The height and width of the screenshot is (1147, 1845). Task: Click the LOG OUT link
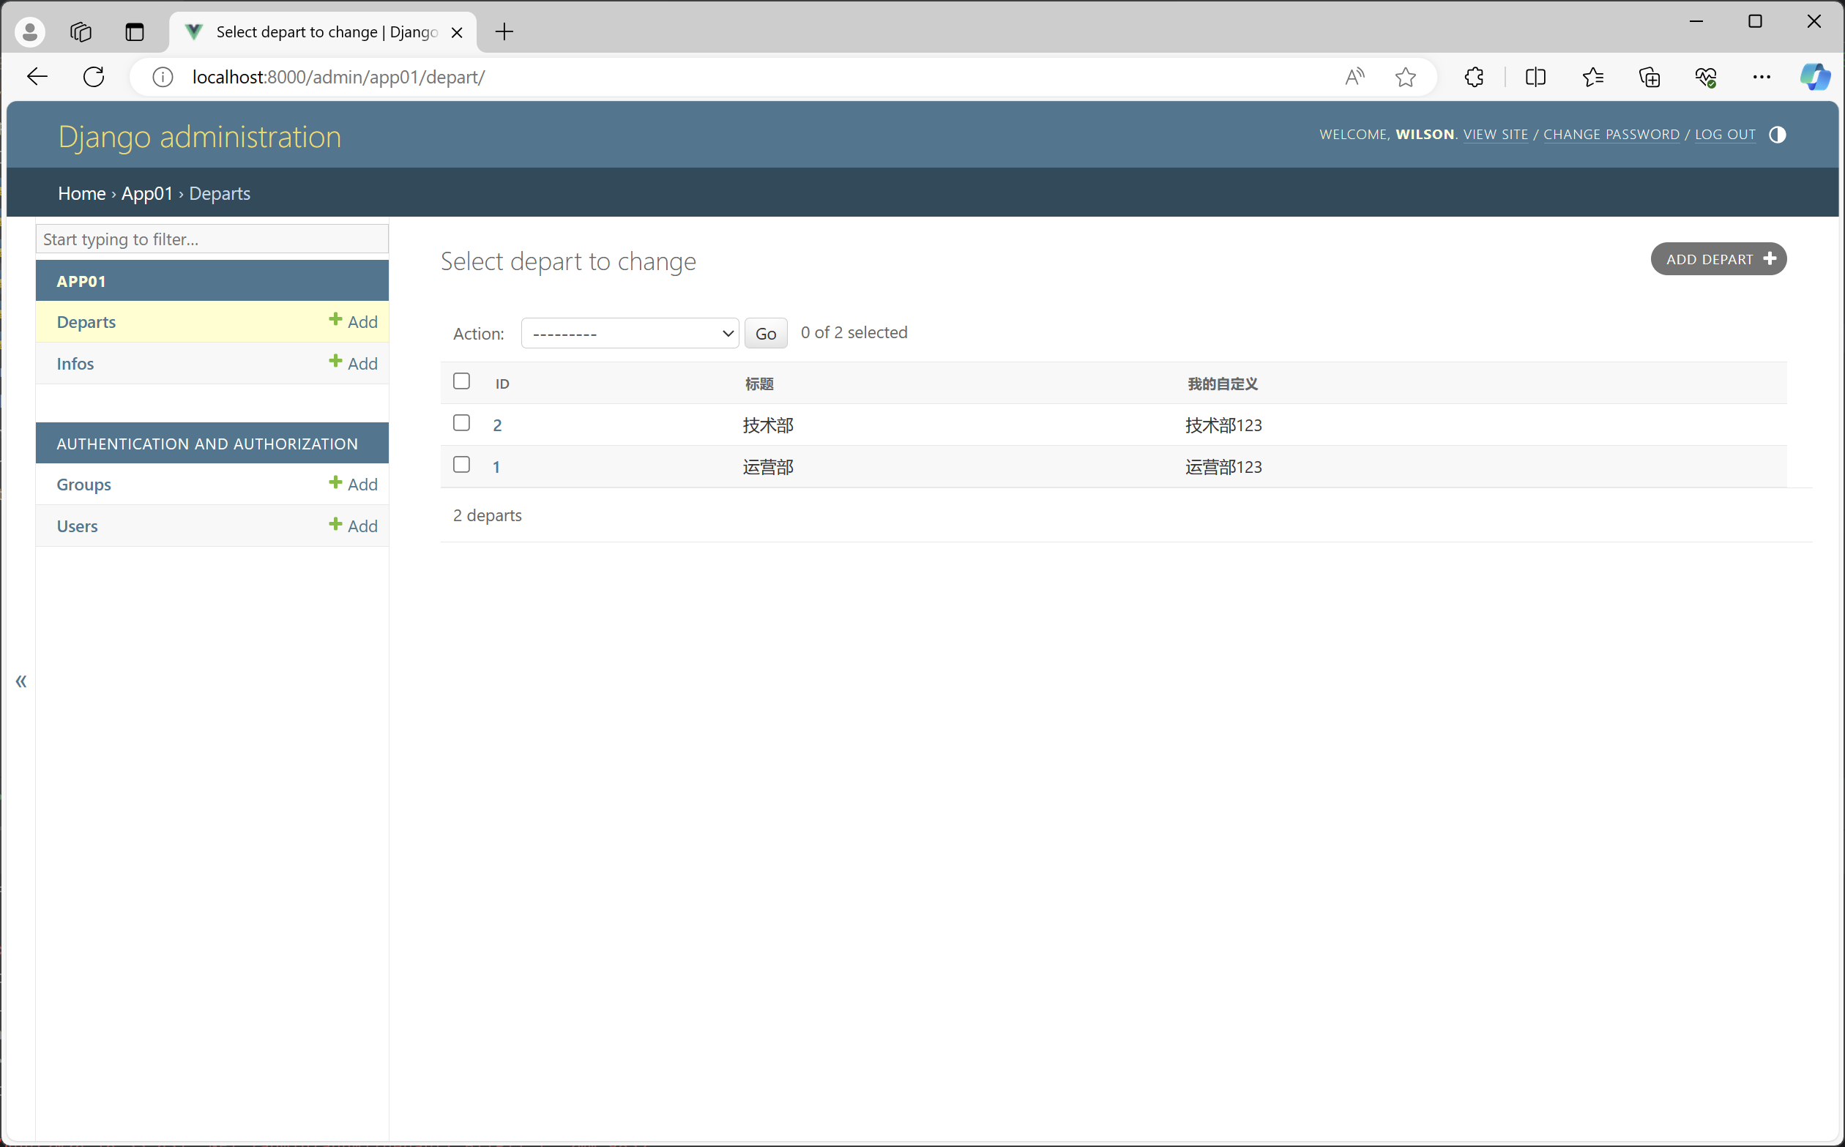[1724, 134]
